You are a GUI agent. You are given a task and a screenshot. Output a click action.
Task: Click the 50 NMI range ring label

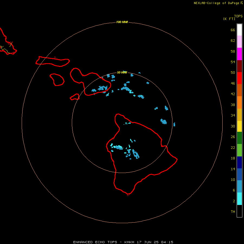click(x=122, y=72)
